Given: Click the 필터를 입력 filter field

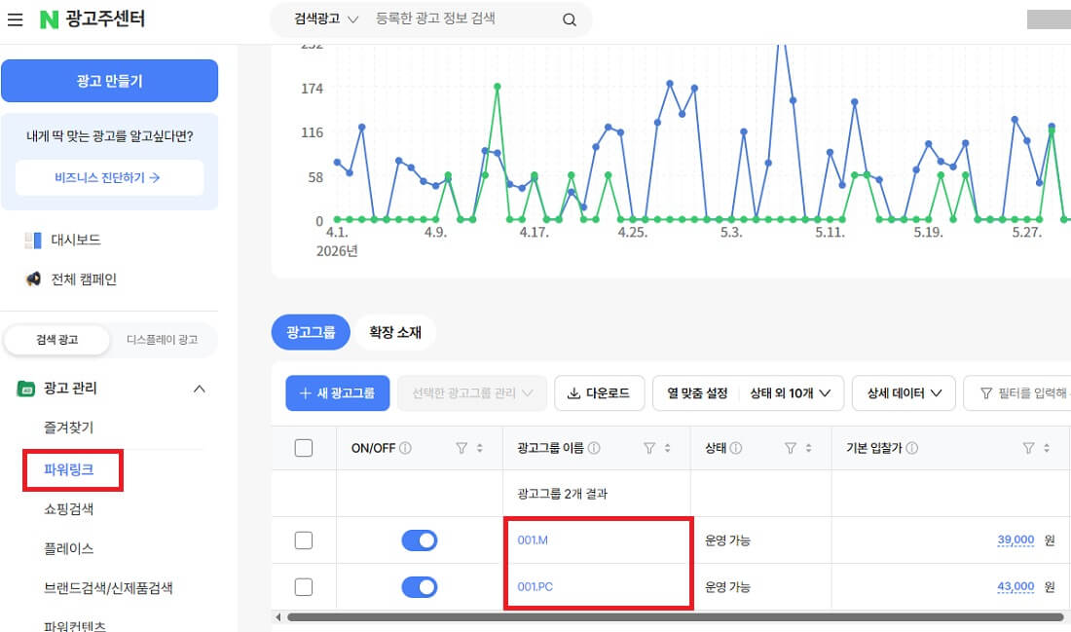Looking at the screenshot, I should (x=1017, y=393).
